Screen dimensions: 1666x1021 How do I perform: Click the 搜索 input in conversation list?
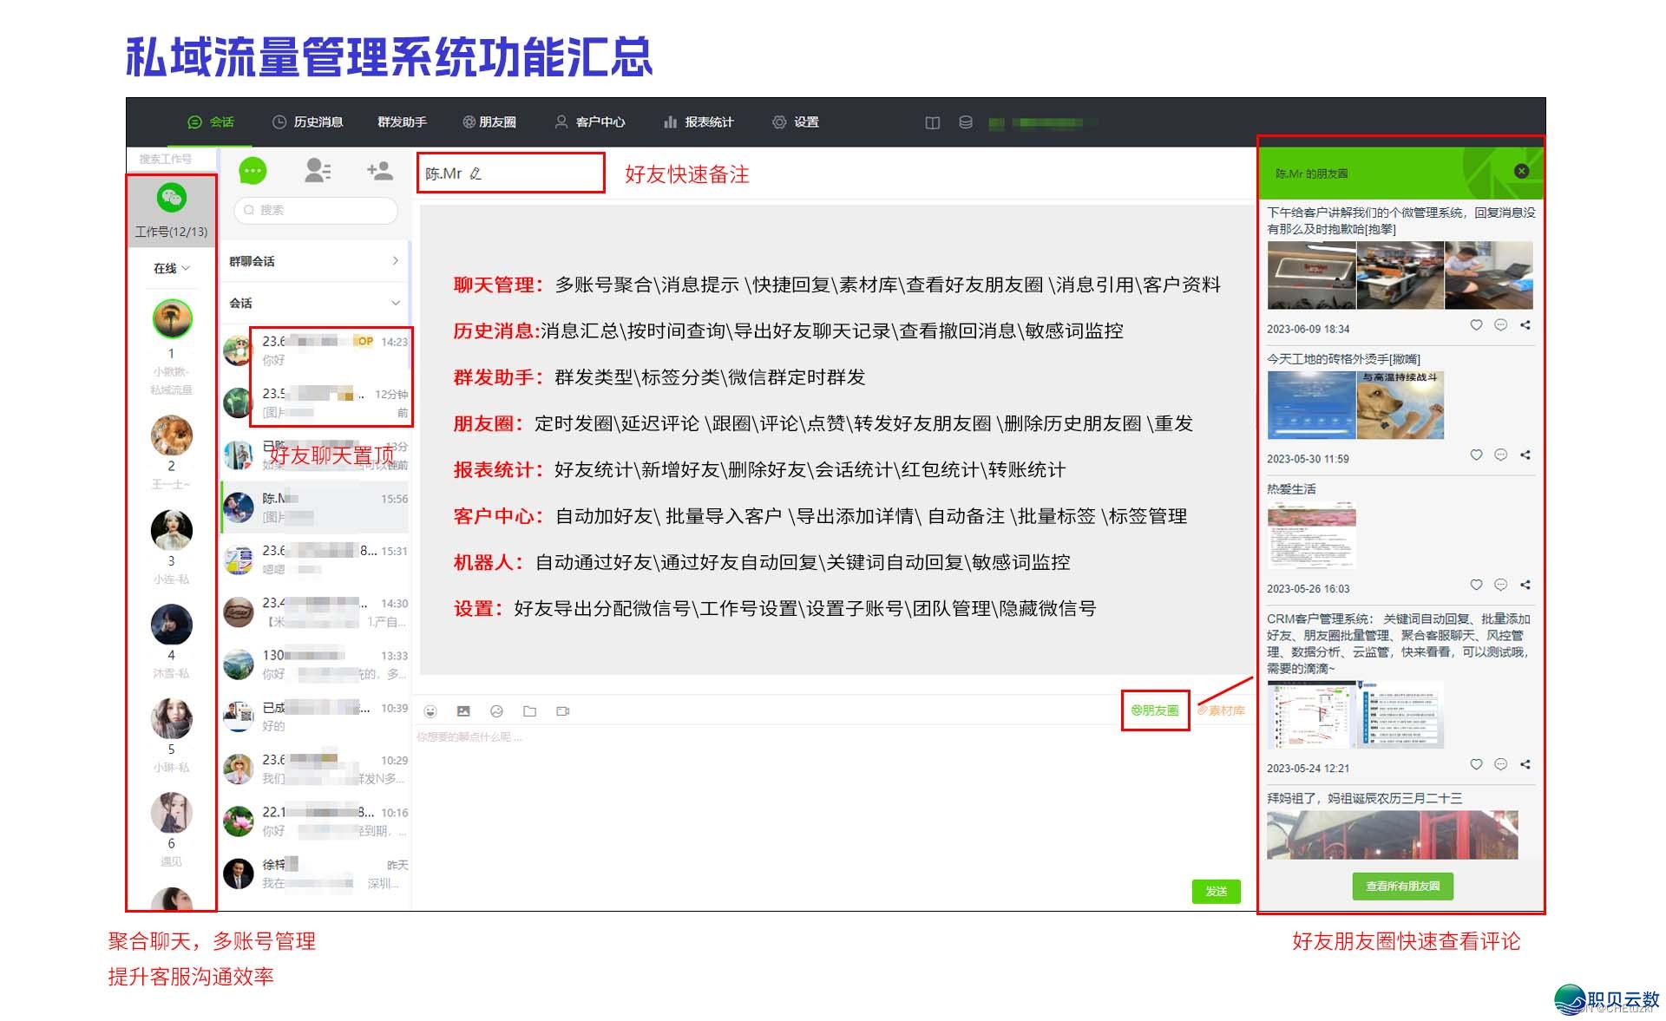pos(317,210)
